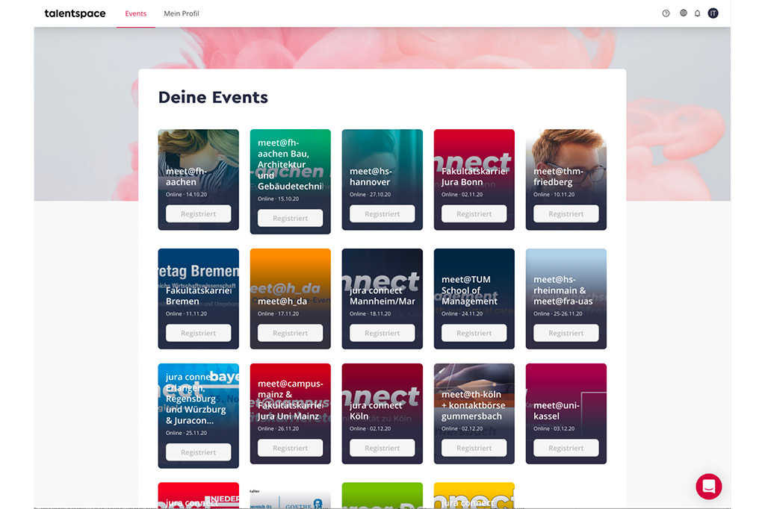The width and height of the screenshot is (765, 509).
Task: Click Registriert on jura connect Mannheim card
Action: pyautogui.click(x=382, y=333)
